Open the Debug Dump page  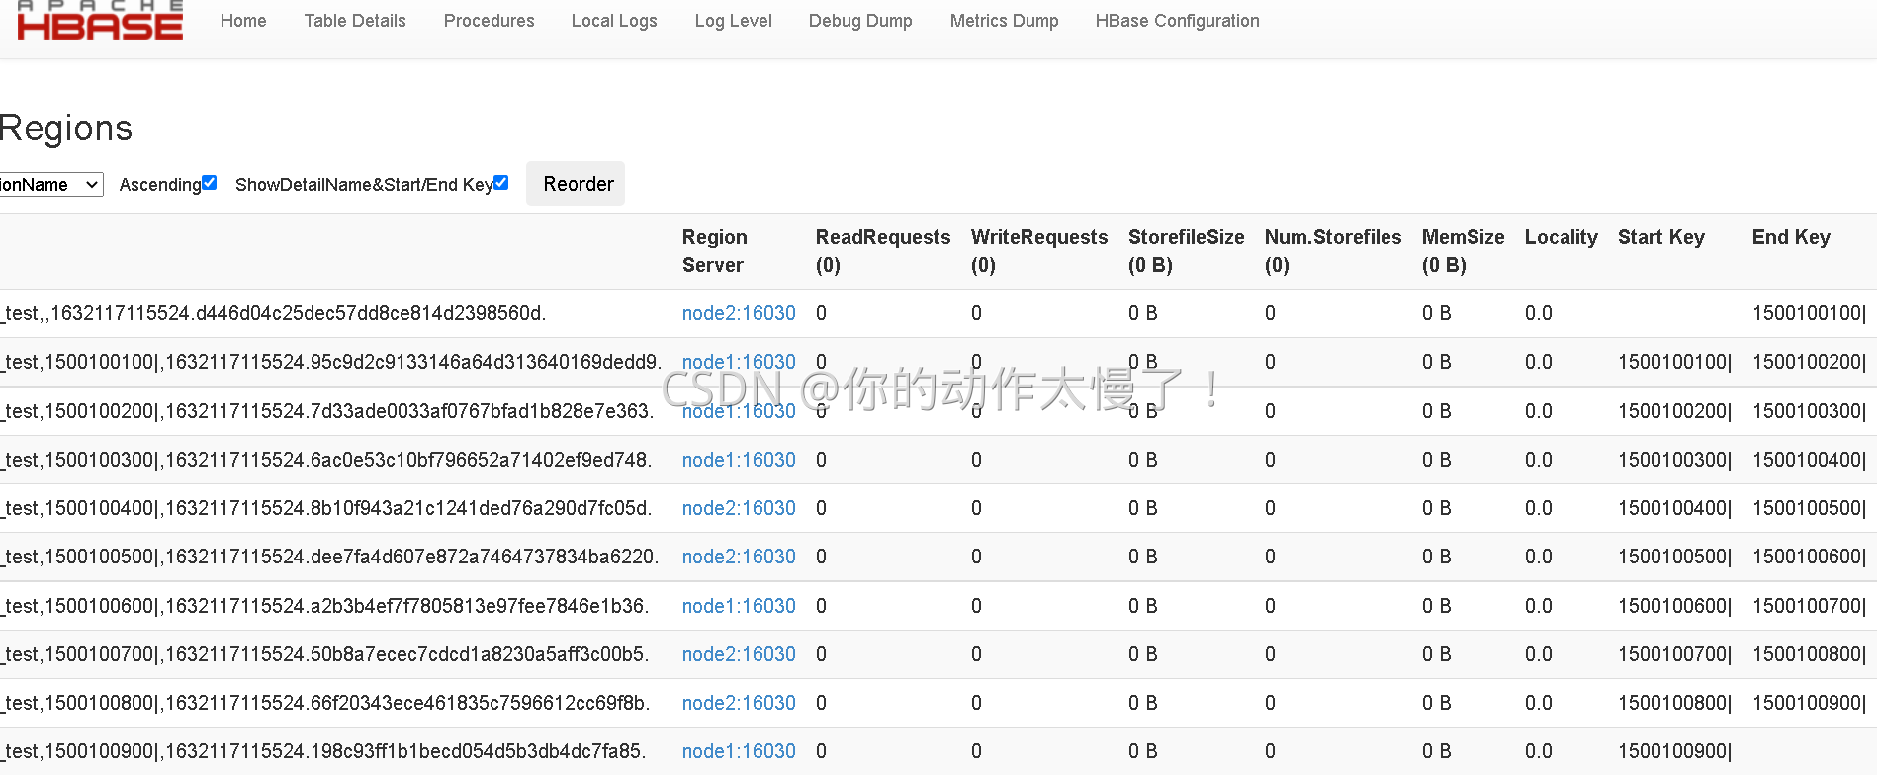(x=860, y=21)
